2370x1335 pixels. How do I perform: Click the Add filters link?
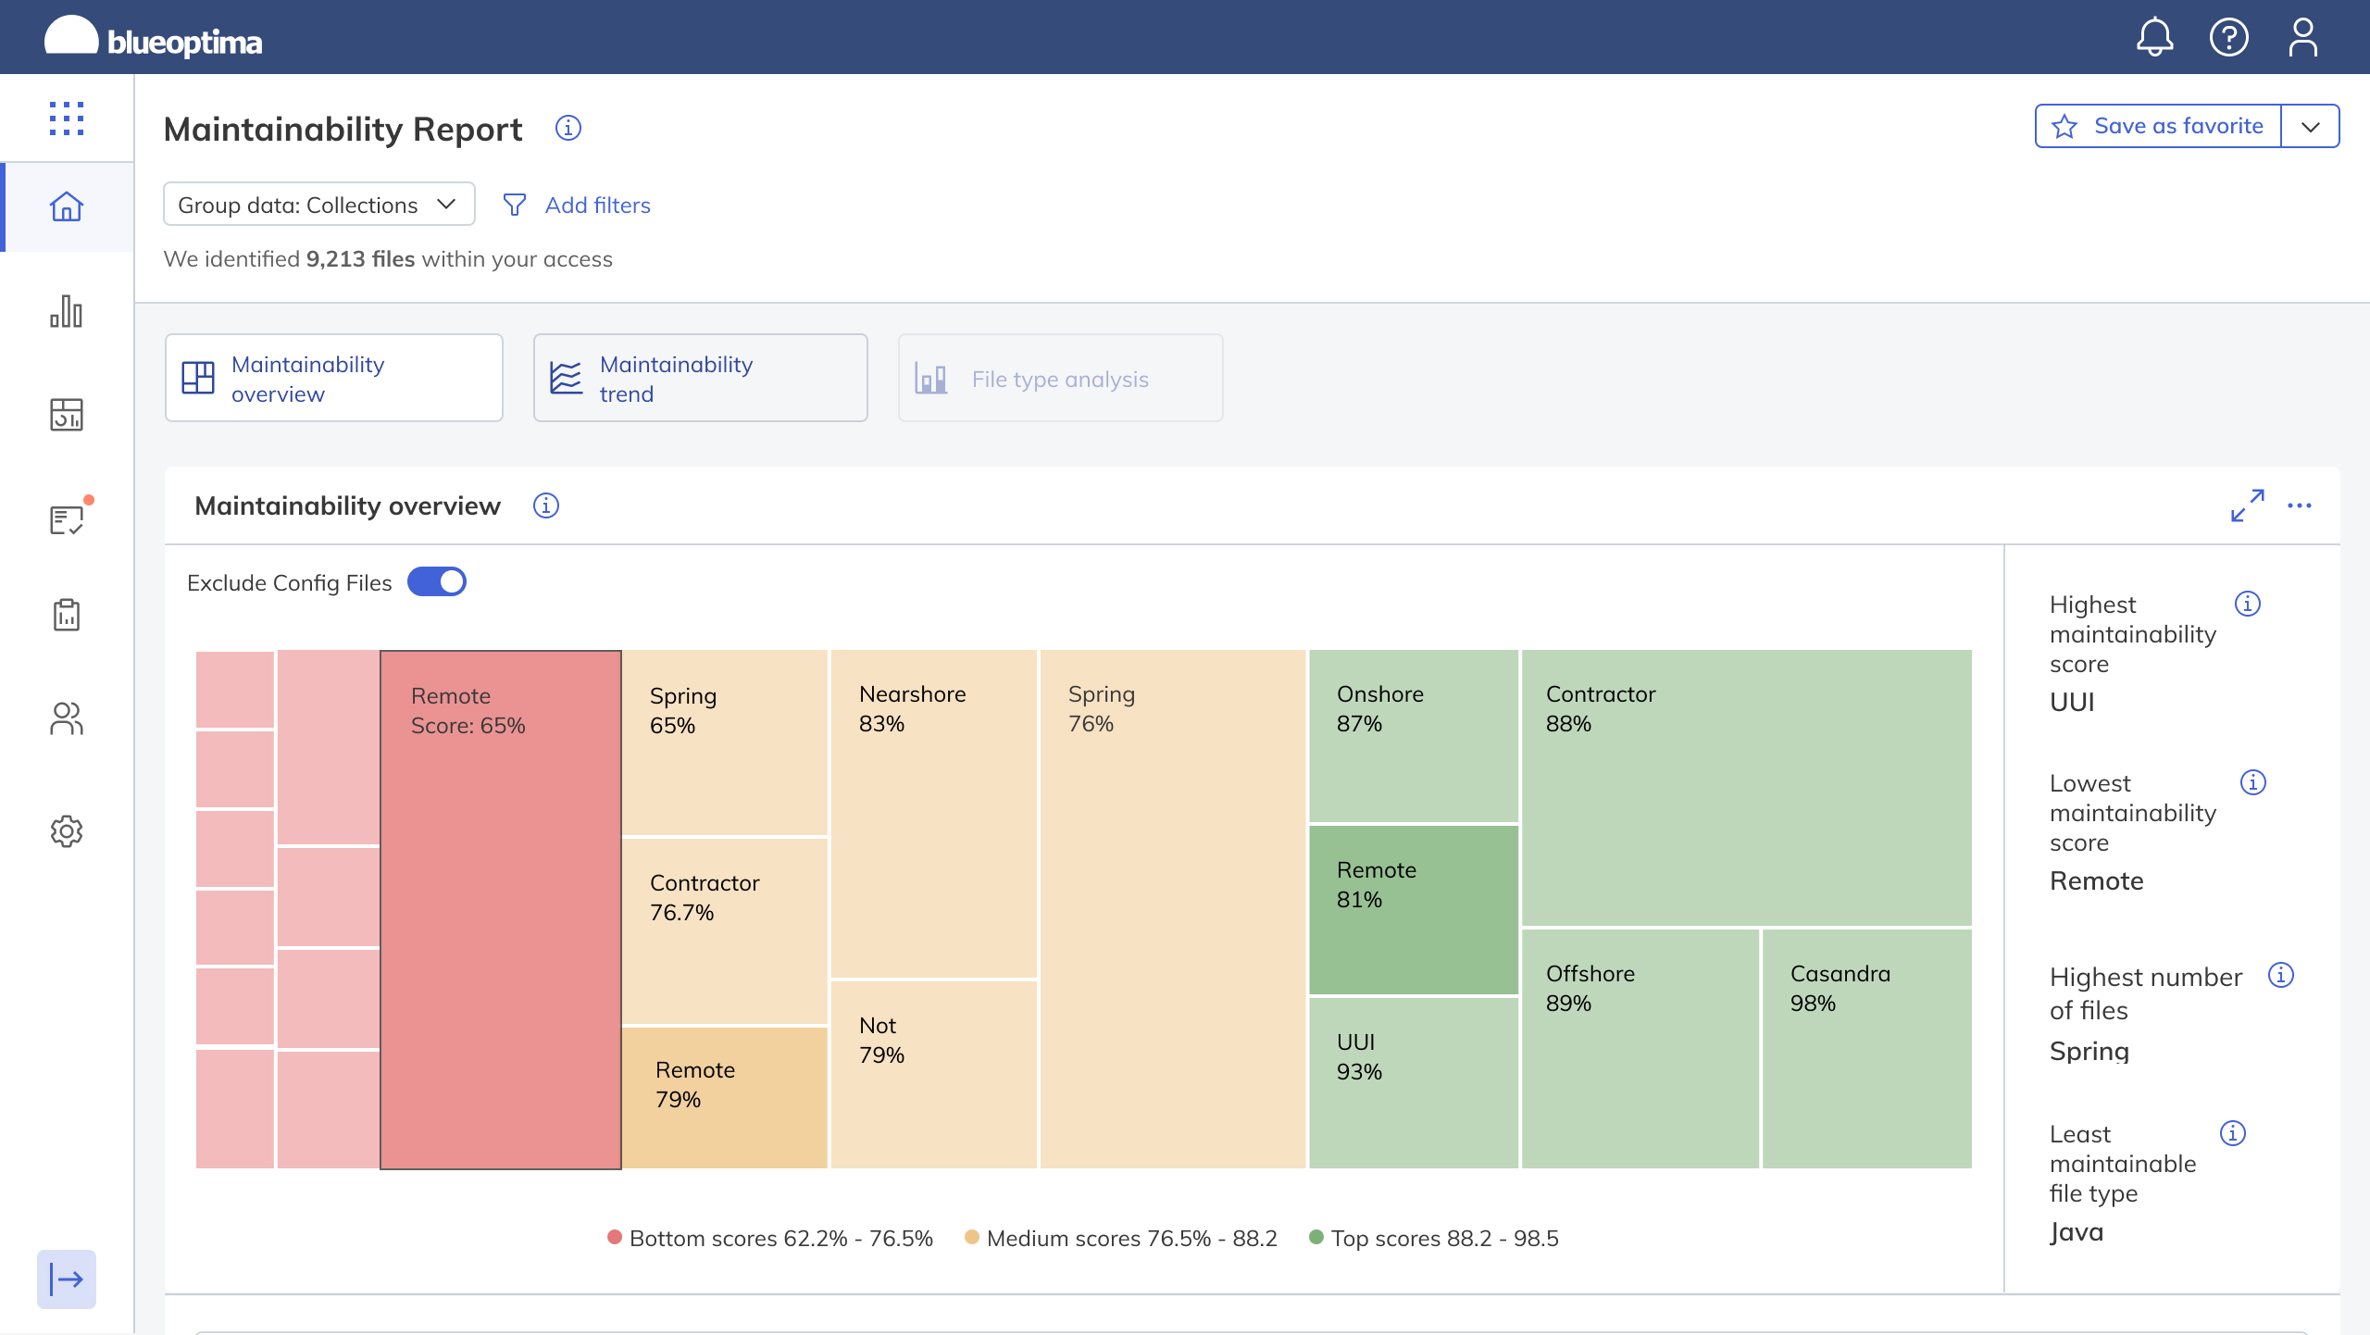pos(597,206)
